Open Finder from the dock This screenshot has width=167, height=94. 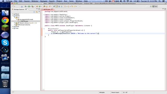[x=5, y=13]
